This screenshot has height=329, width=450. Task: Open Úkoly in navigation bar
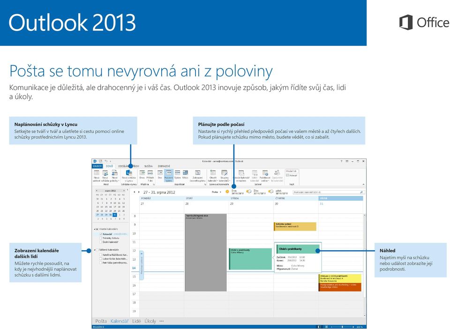point(150,321)
